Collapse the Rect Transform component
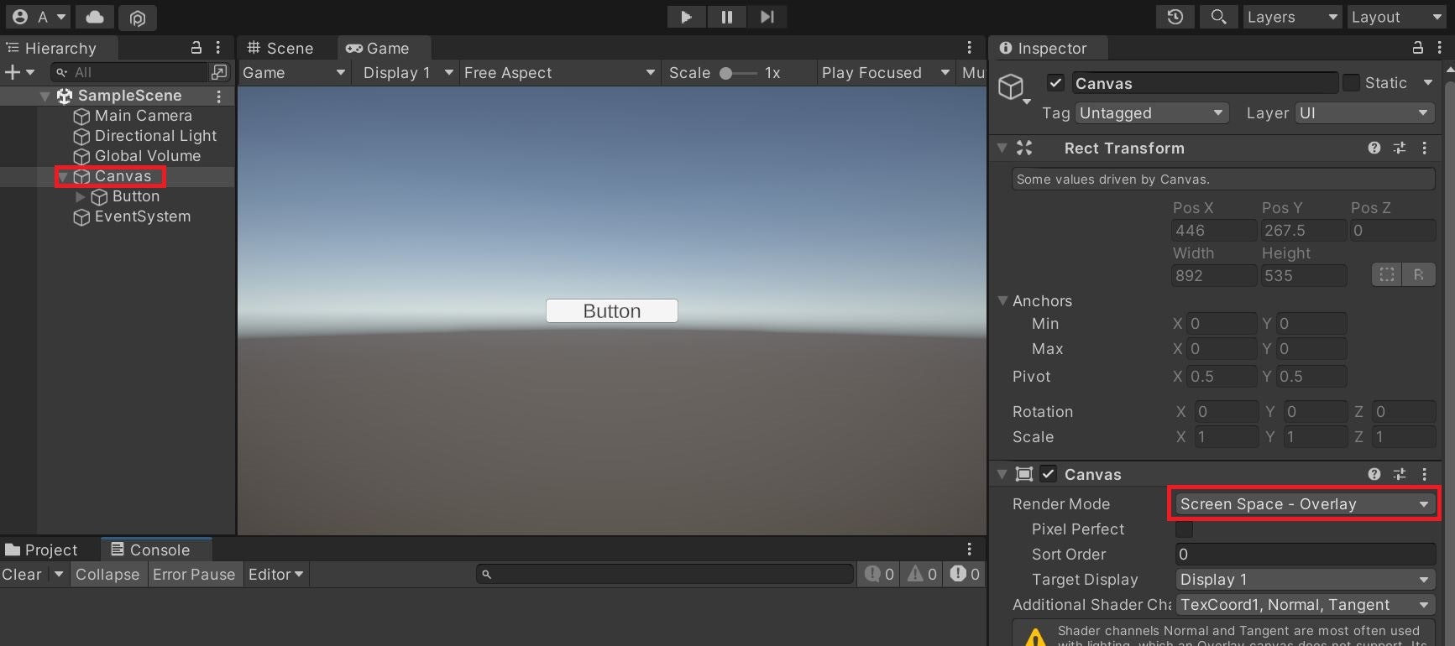Image resolution: width=1455 pixels, height=646 pixels. tap(1002, 148)
